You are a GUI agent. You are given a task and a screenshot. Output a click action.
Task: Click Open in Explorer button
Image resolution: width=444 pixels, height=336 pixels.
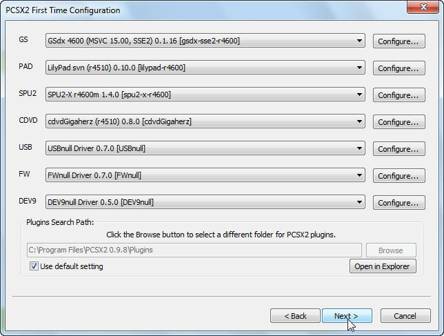[x=383, y=266]
